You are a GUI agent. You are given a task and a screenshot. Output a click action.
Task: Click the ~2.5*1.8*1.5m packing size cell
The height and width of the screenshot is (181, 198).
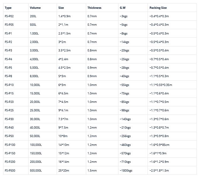[159, 170]
